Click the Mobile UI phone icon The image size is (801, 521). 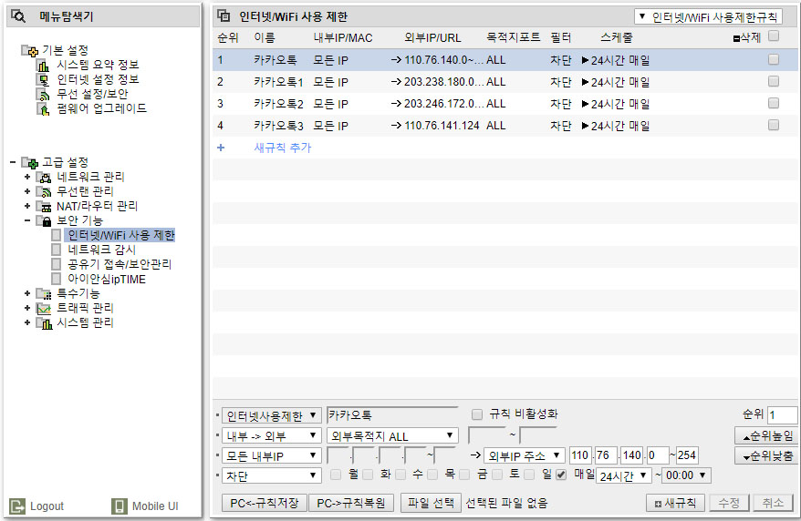click(x=119, y=506)
